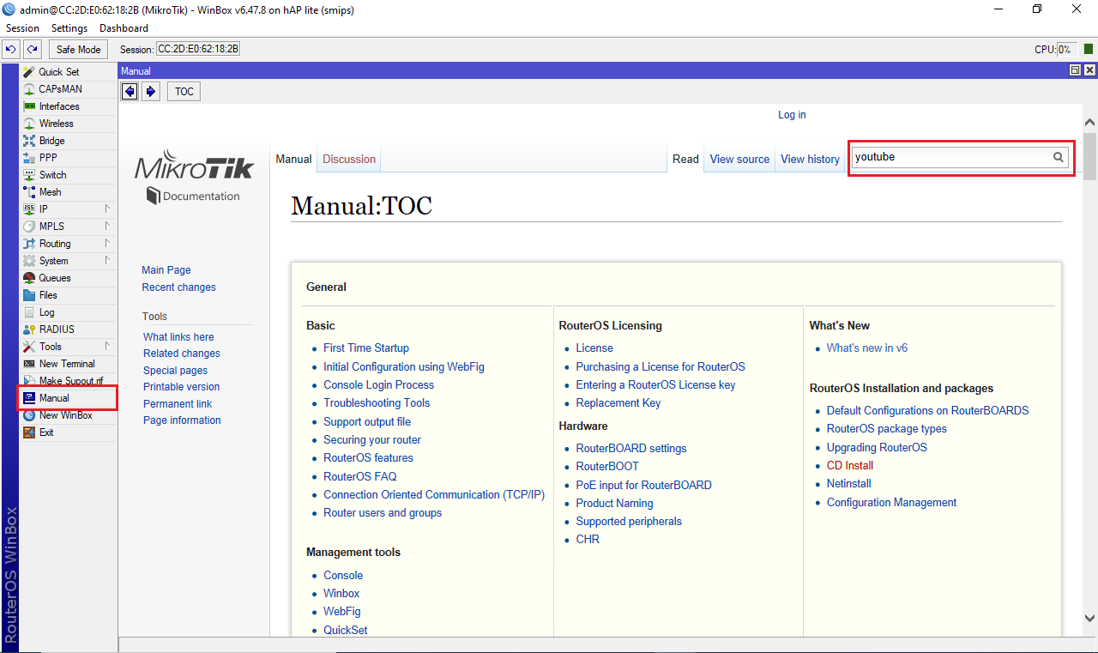Open the Queues sidebar icon

29,278
